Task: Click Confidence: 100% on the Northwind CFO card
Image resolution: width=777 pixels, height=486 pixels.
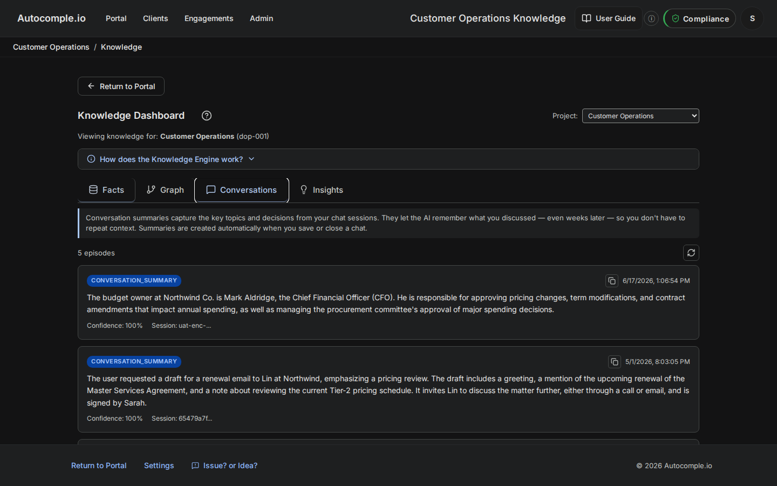Action: [114, 326]
